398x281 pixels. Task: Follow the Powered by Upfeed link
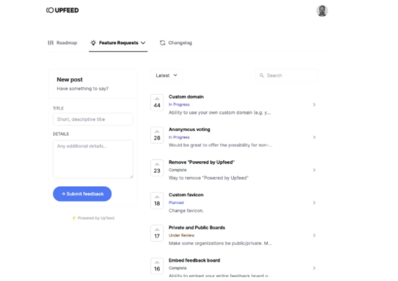pos(93,218)
